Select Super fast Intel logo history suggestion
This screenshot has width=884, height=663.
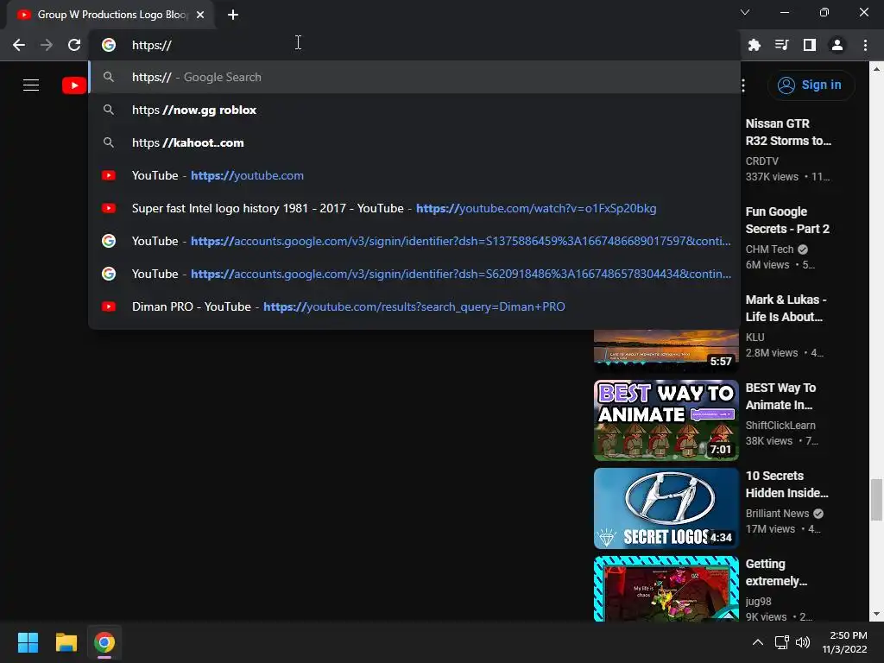pos(414,208)
